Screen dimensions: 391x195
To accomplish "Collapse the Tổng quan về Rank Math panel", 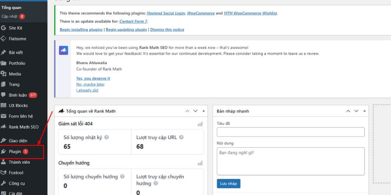I will click(x=203, y=111).
